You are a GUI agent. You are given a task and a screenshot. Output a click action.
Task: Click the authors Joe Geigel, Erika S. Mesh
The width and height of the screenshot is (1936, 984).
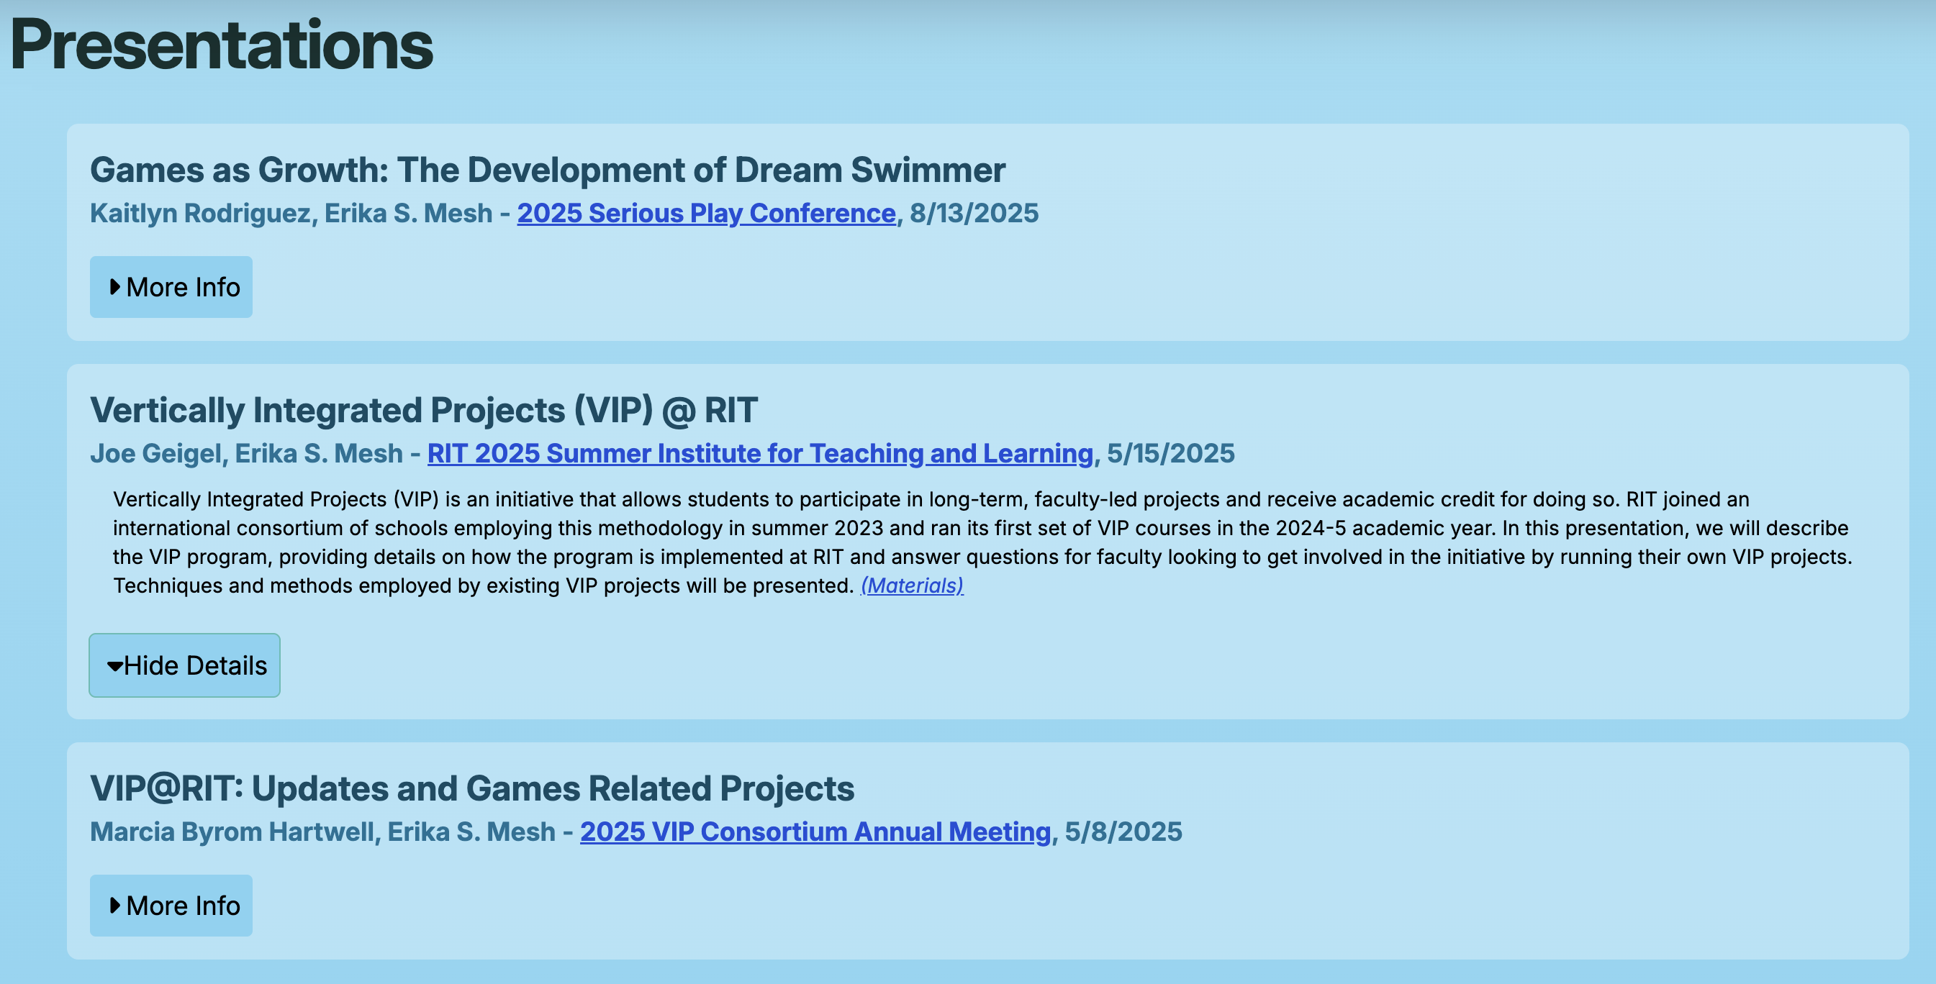click(245, 454)
